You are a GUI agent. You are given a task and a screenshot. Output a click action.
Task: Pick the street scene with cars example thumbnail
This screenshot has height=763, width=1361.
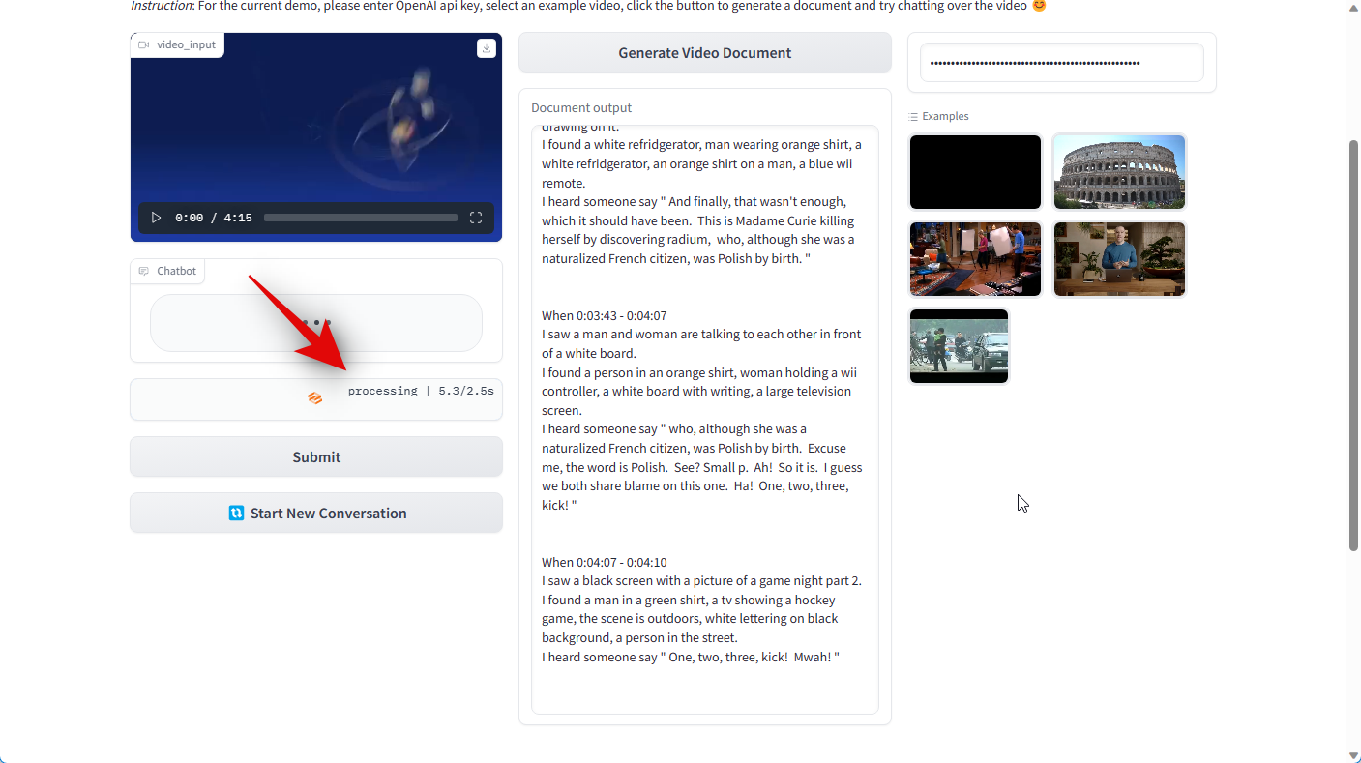[960, 346]
